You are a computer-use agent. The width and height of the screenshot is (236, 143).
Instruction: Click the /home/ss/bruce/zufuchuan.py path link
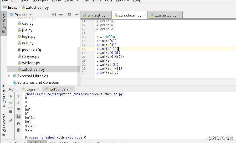[x=98, y=94]
